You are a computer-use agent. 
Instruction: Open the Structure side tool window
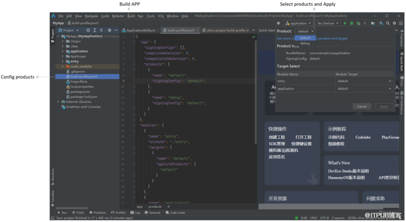pyautogui.click(x=53, y=177)
